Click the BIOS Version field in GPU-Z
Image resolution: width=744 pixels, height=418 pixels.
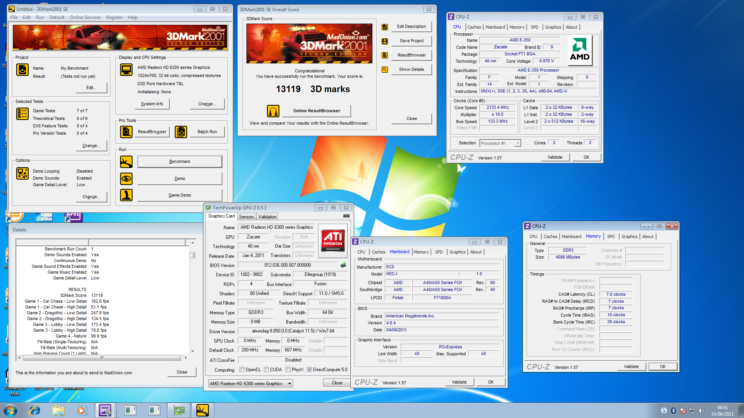[x=288, y=265]
